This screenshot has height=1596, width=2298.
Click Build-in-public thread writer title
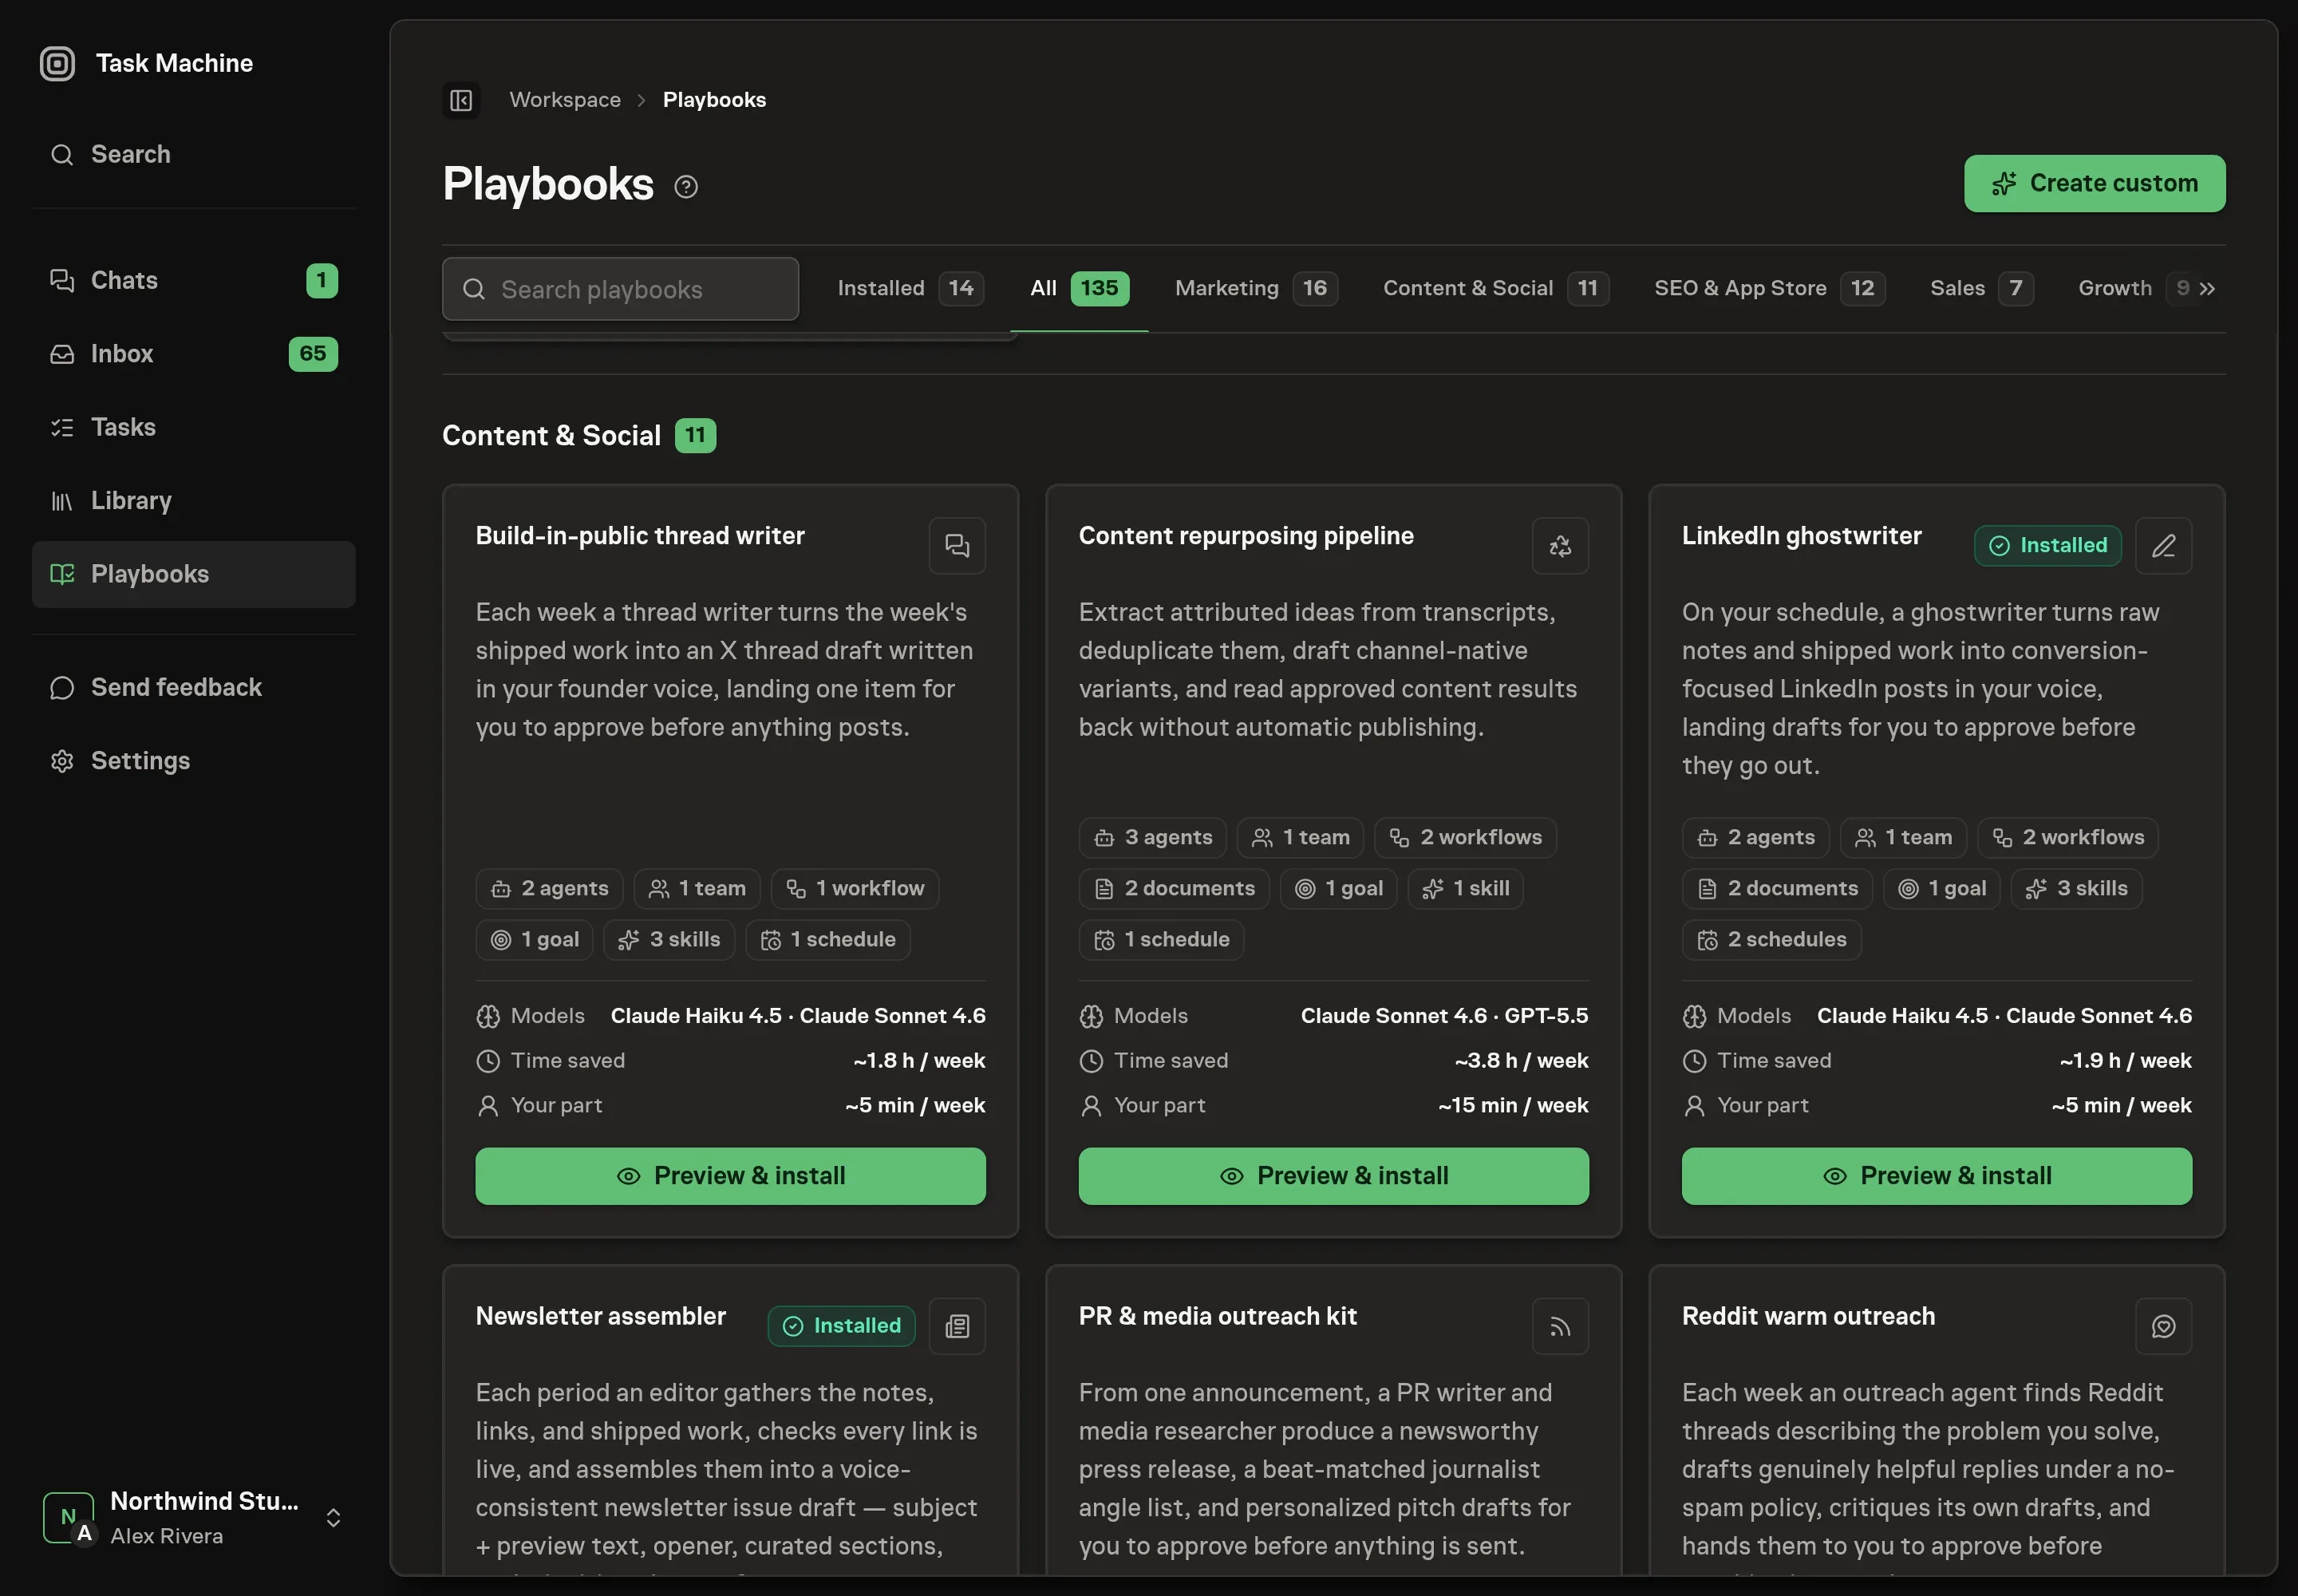640,535
